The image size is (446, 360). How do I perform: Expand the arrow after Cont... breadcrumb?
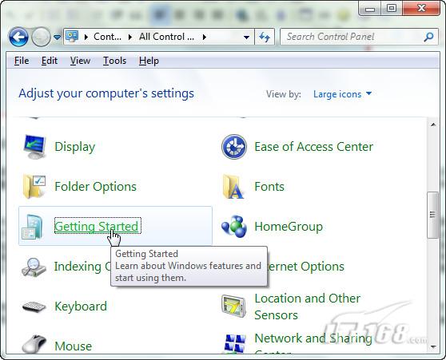click(x=130, y=37)
